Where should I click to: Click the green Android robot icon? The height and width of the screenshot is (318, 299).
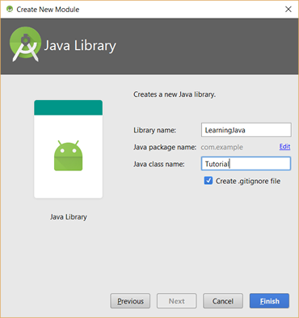(x=68, y=156)
